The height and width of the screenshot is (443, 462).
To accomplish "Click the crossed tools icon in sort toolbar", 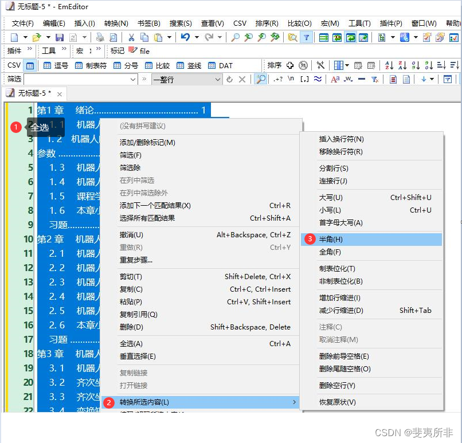I will pyautogui.click(x=320, y=65).
